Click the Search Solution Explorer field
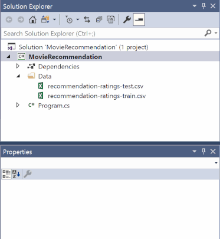The width and height of the screenshot is (220, 239). [x=102, y=34]
